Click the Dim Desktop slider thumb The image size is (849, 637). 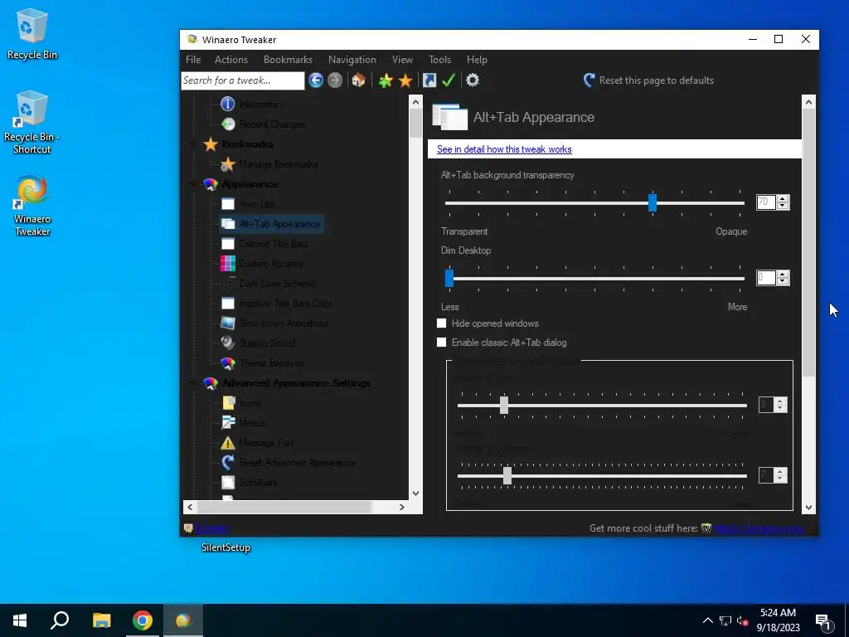pyautogui.click(x=449, y=279)
